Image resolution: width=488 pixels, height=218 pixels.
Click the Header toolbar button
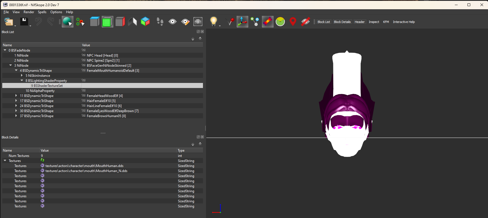[x=360, y=22]
